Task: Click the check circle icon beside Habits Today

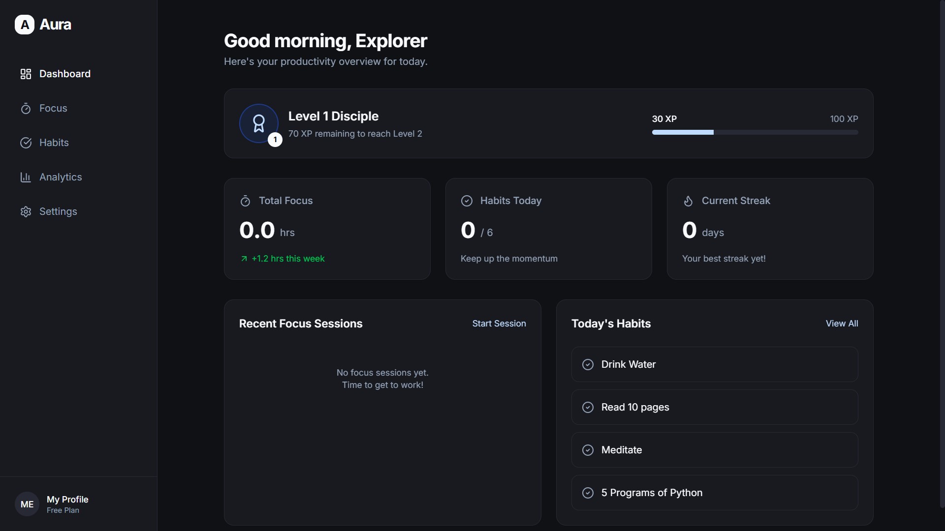Action: click(x=467, y=201)
